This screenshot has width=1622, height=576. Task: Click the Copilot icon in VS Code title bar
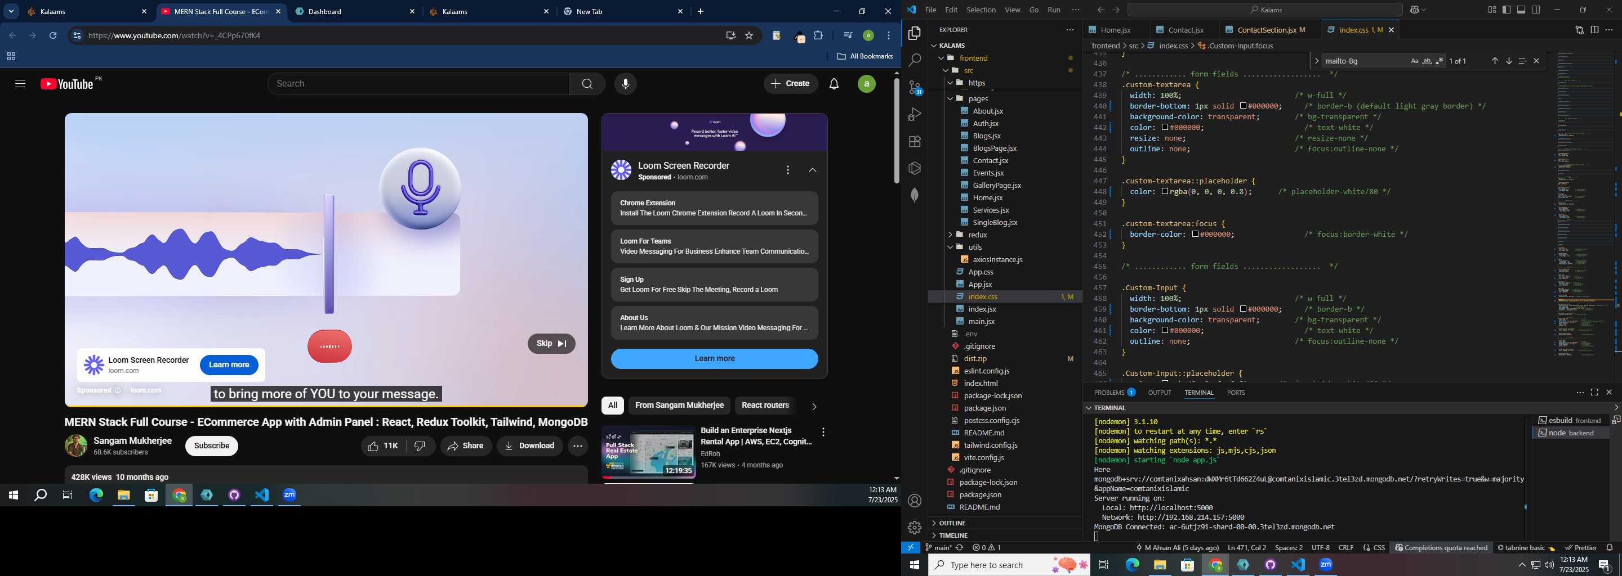[1415, 10]
